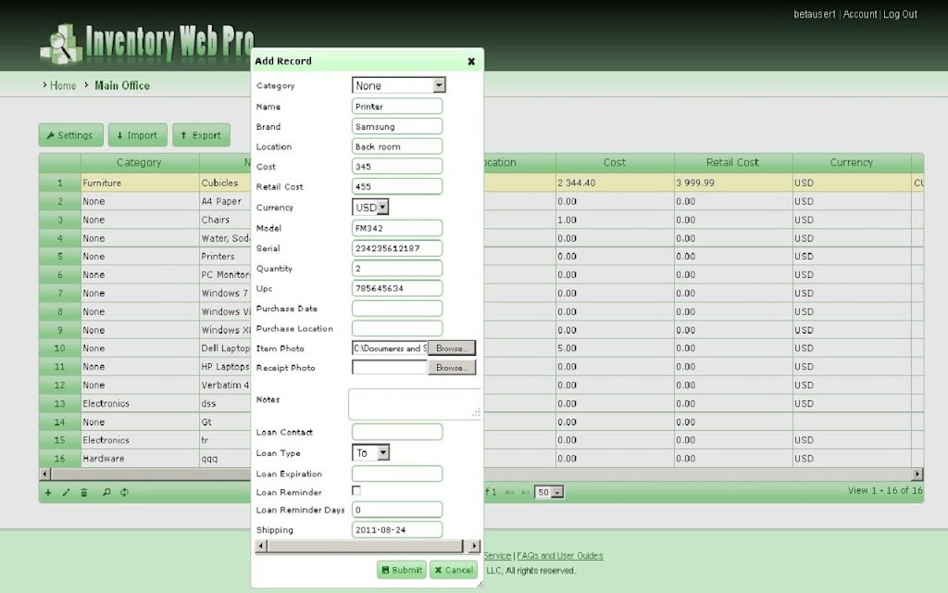This screenshot has height=593, width=948.
Task: Click the Inventory Web Pro logo
Action: pos(147,43)
